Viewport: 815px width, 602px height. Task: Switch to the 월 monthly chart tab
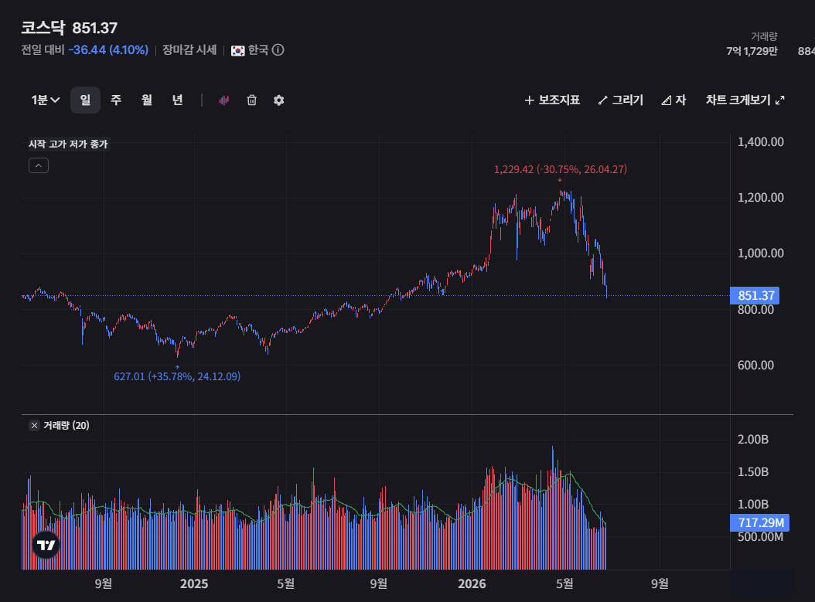[x=147, y=100]
